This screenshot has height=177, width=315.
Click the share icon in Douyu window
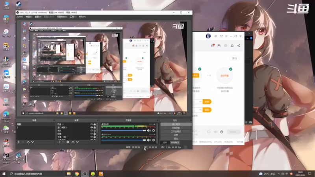pos(239,46)
